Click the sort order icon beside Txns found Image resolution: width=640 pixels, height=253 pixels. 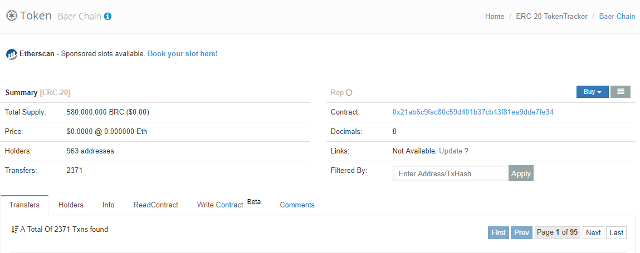point(14,230)
